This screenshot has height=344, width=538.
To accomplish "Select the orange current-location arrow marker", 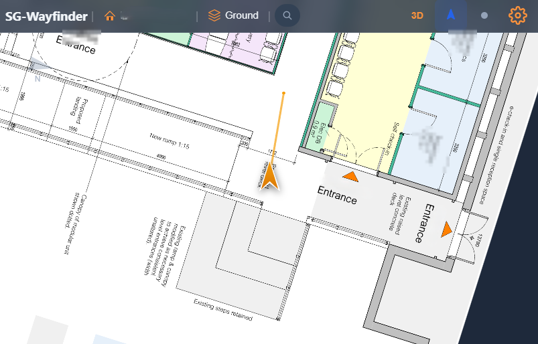I will (270, 176).
